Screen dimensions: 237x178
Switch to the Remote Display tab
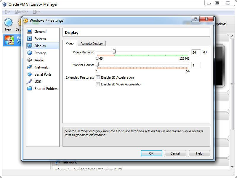pos(92,44)
